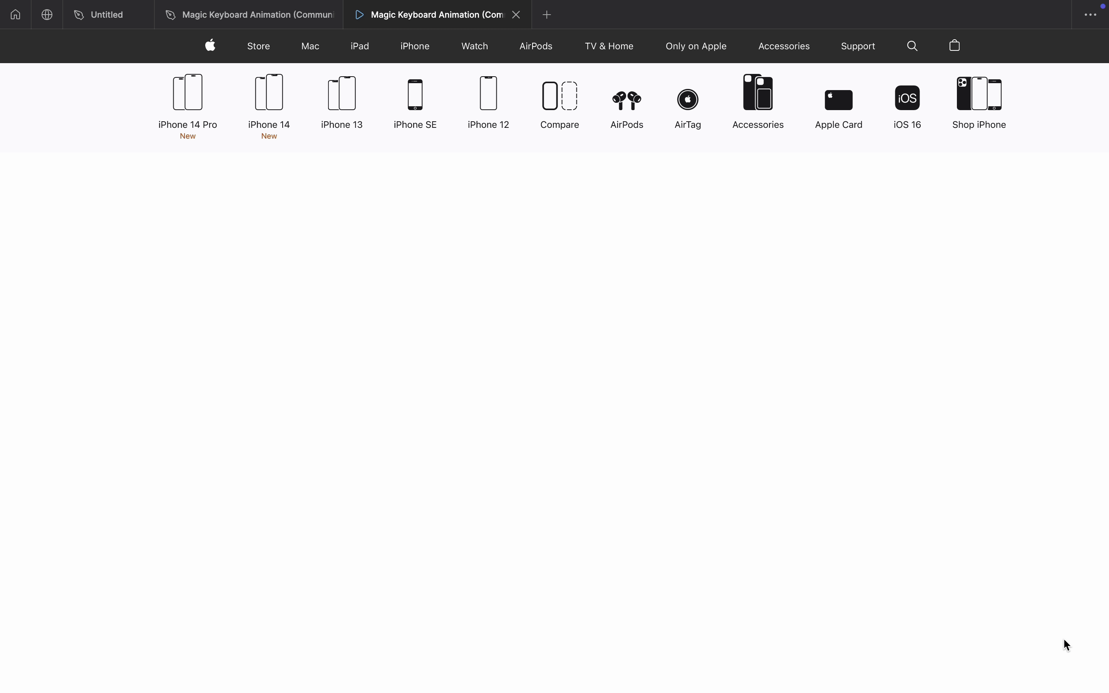This screenshot has width=1109, height=693.
Task: Open TV & Home menu item
Action: click(x=609, y=46)
